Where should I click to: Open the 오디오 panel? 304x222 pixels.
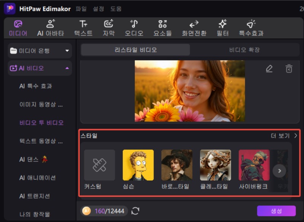click(x=134, y=28)
